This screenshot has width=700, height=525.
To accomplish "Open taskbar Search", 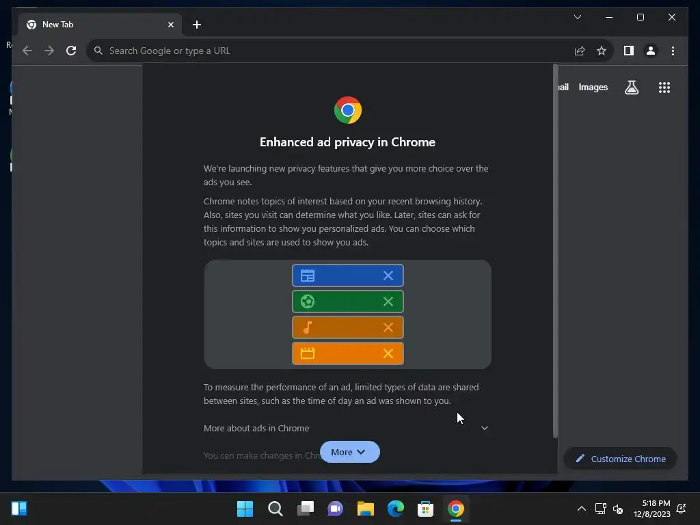I will click(x=275, y=509).
